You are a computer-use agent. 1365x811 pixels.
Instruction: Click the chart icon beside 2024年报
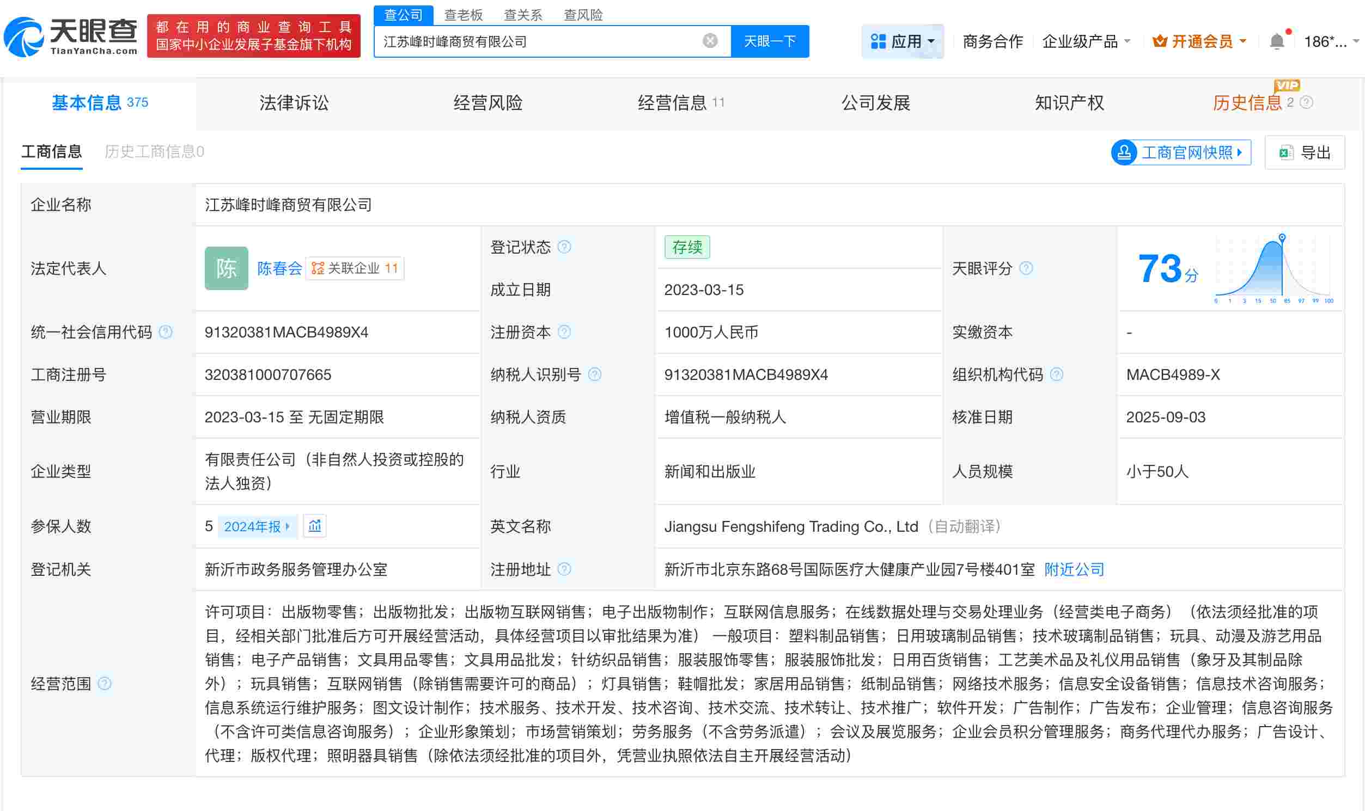point(314,526)
